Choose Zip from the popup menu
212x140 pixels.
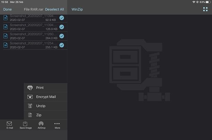point(46,115)
